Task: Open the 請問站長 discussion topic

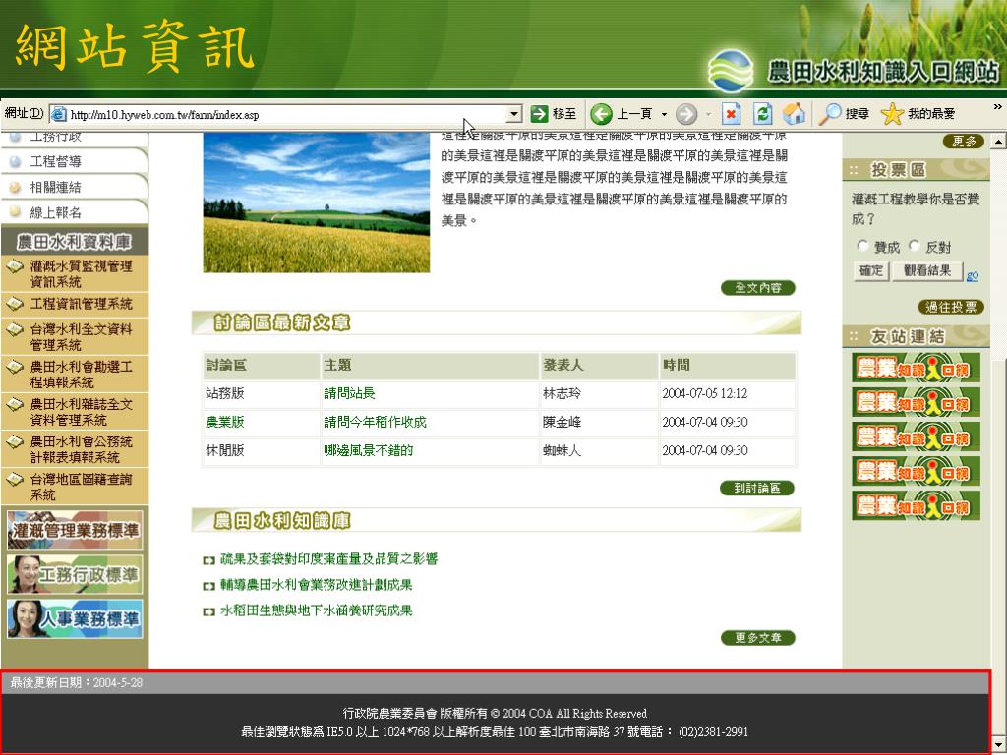Action: click(x=349, y=393)
